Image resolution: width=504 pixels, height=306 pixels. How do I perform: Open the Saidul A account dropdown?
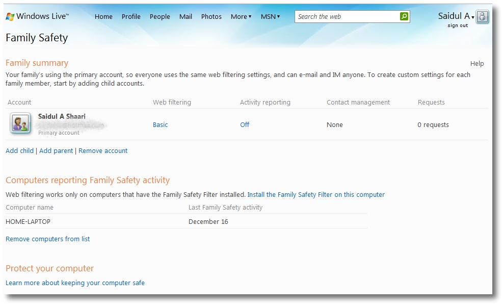point(456,16)
